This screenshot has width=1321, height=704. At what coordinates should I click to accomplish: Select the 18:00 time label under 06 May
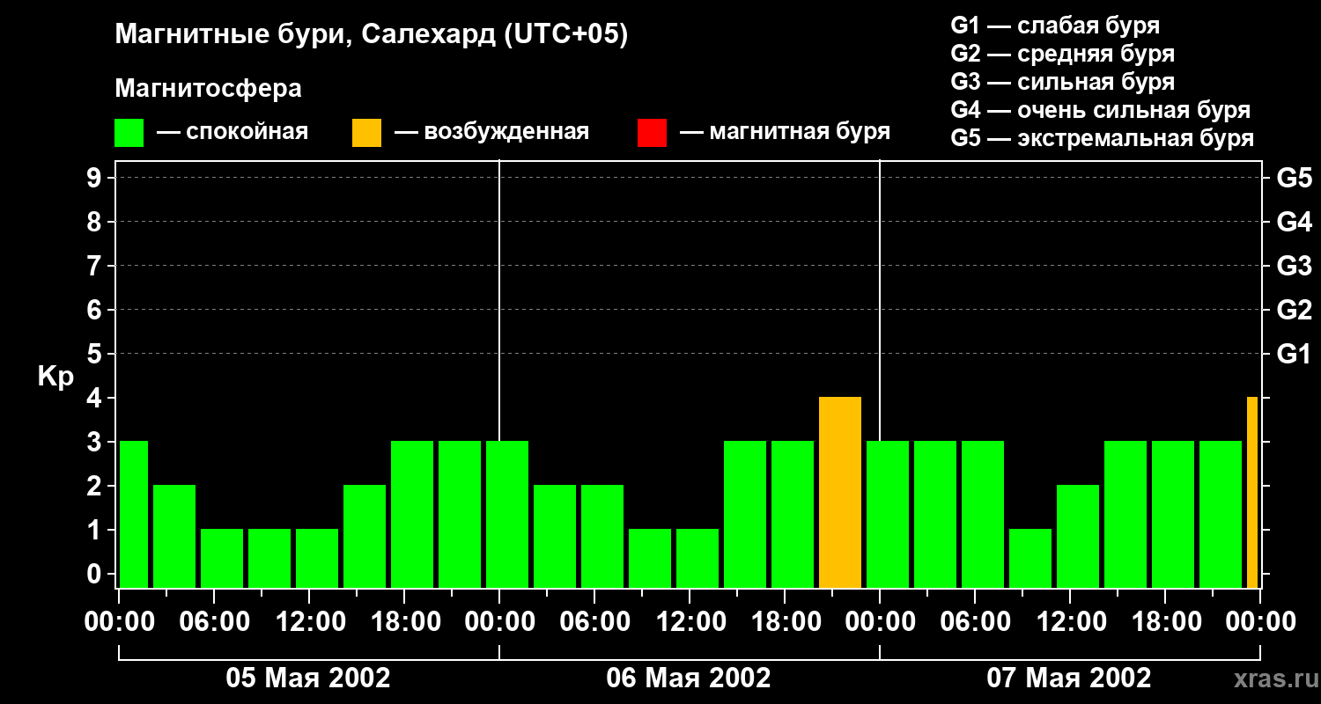786,622
